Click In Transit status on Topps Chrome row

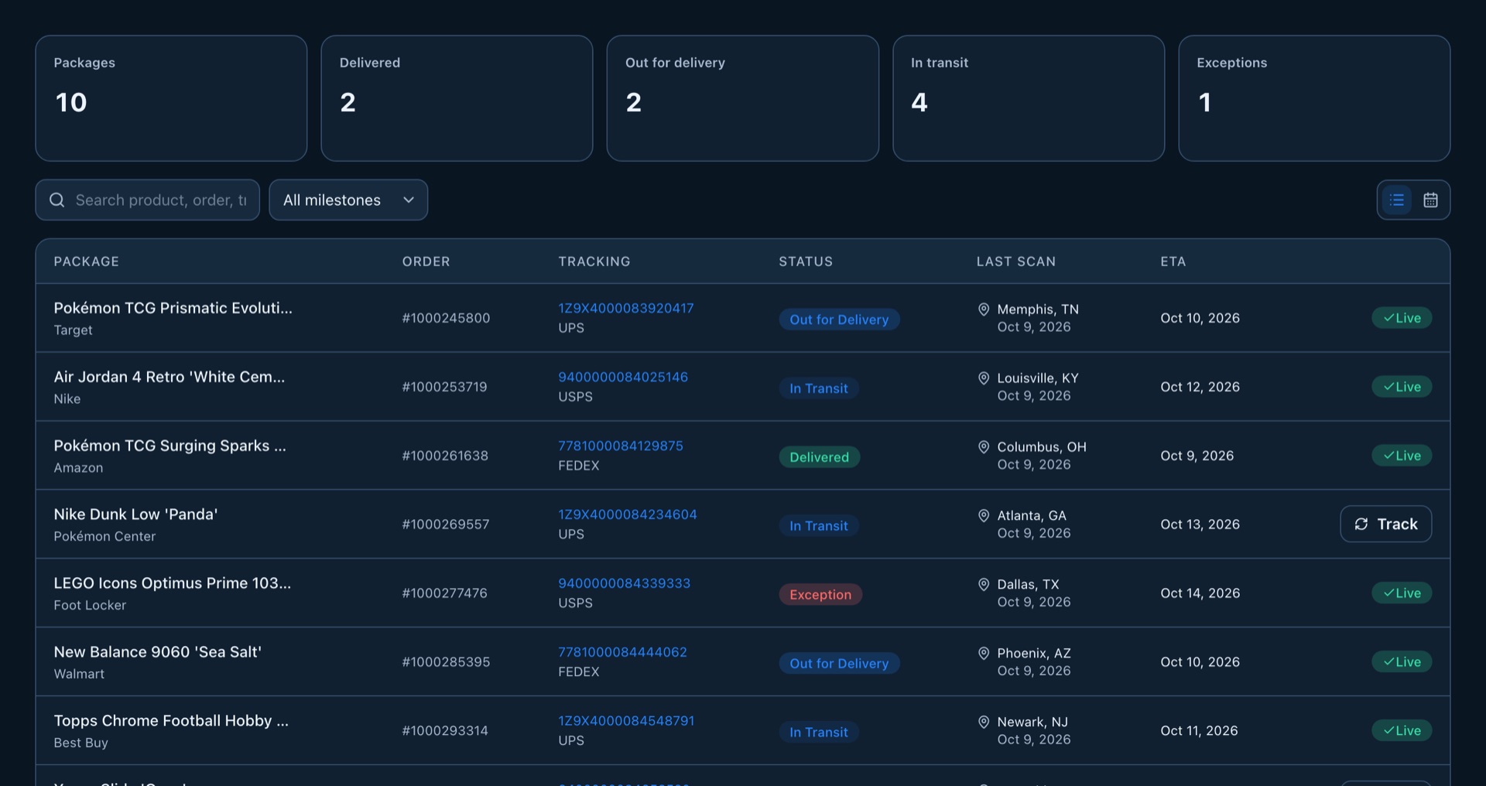pos(819,733)
